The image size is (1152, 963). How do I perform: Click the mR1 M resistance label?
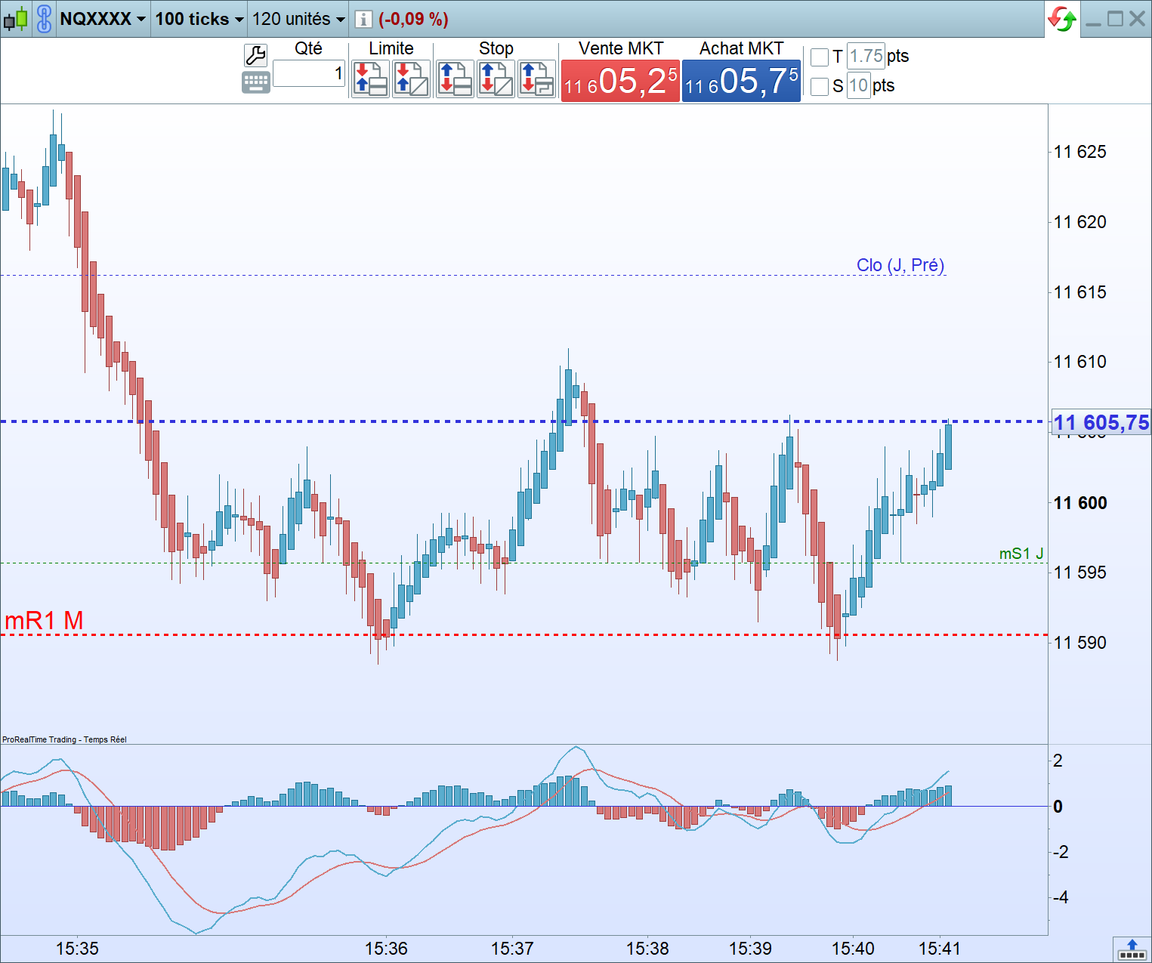point(44,621)
